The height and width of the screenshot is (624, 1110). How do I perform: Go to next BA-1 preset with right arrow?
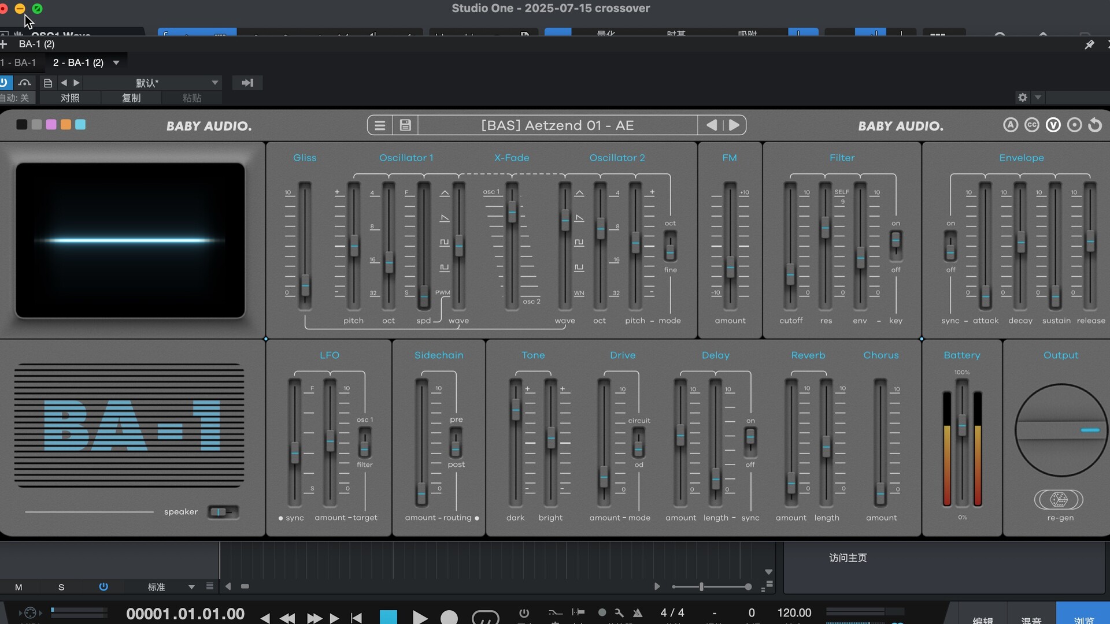(734, 125)
